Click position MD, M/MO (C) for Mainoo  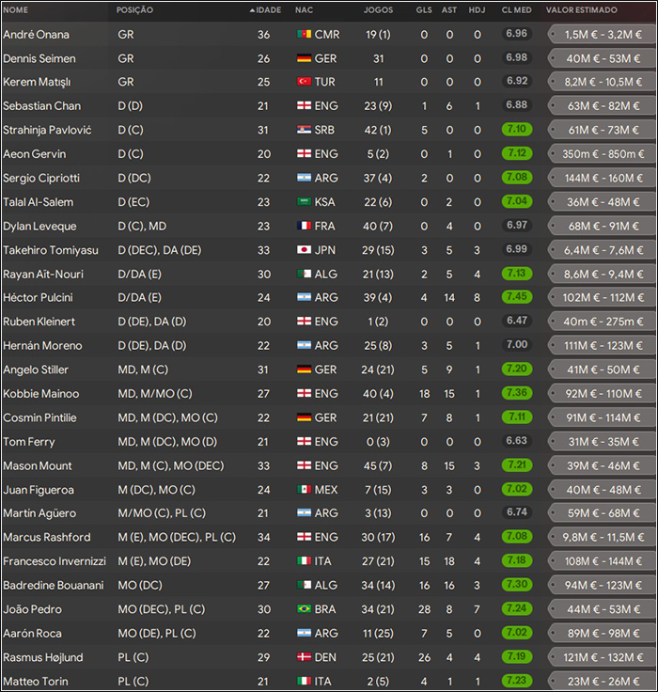click(x=155, y=394)
